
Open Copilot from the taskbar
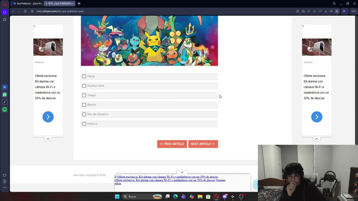point(192,197)
